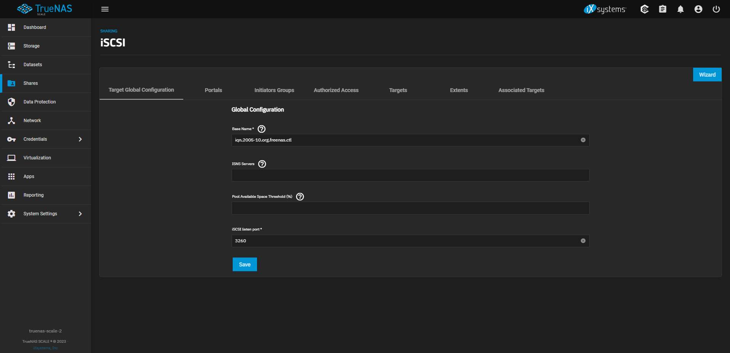The height and width of the screenshot is (353, 730).
Task: Click the TrueCommand status icon
Action: point(644,9)
